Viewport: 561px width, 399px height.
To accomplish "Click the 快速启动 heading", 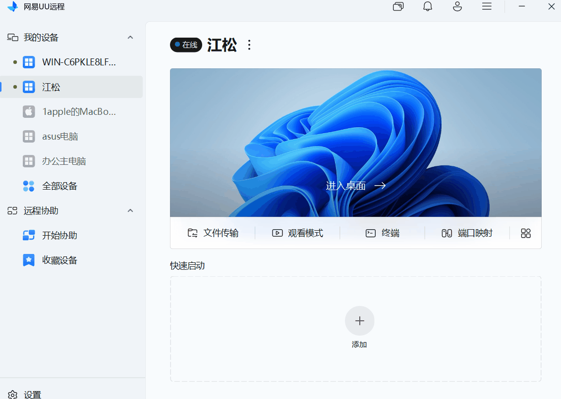I will tap(187, 266).
